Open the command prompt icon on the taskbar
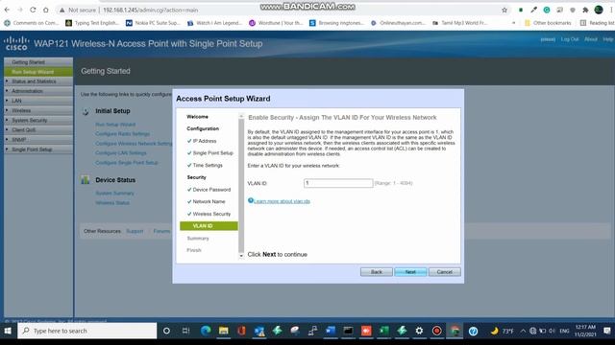Screen dimensions: 615x345 point(348,331)
